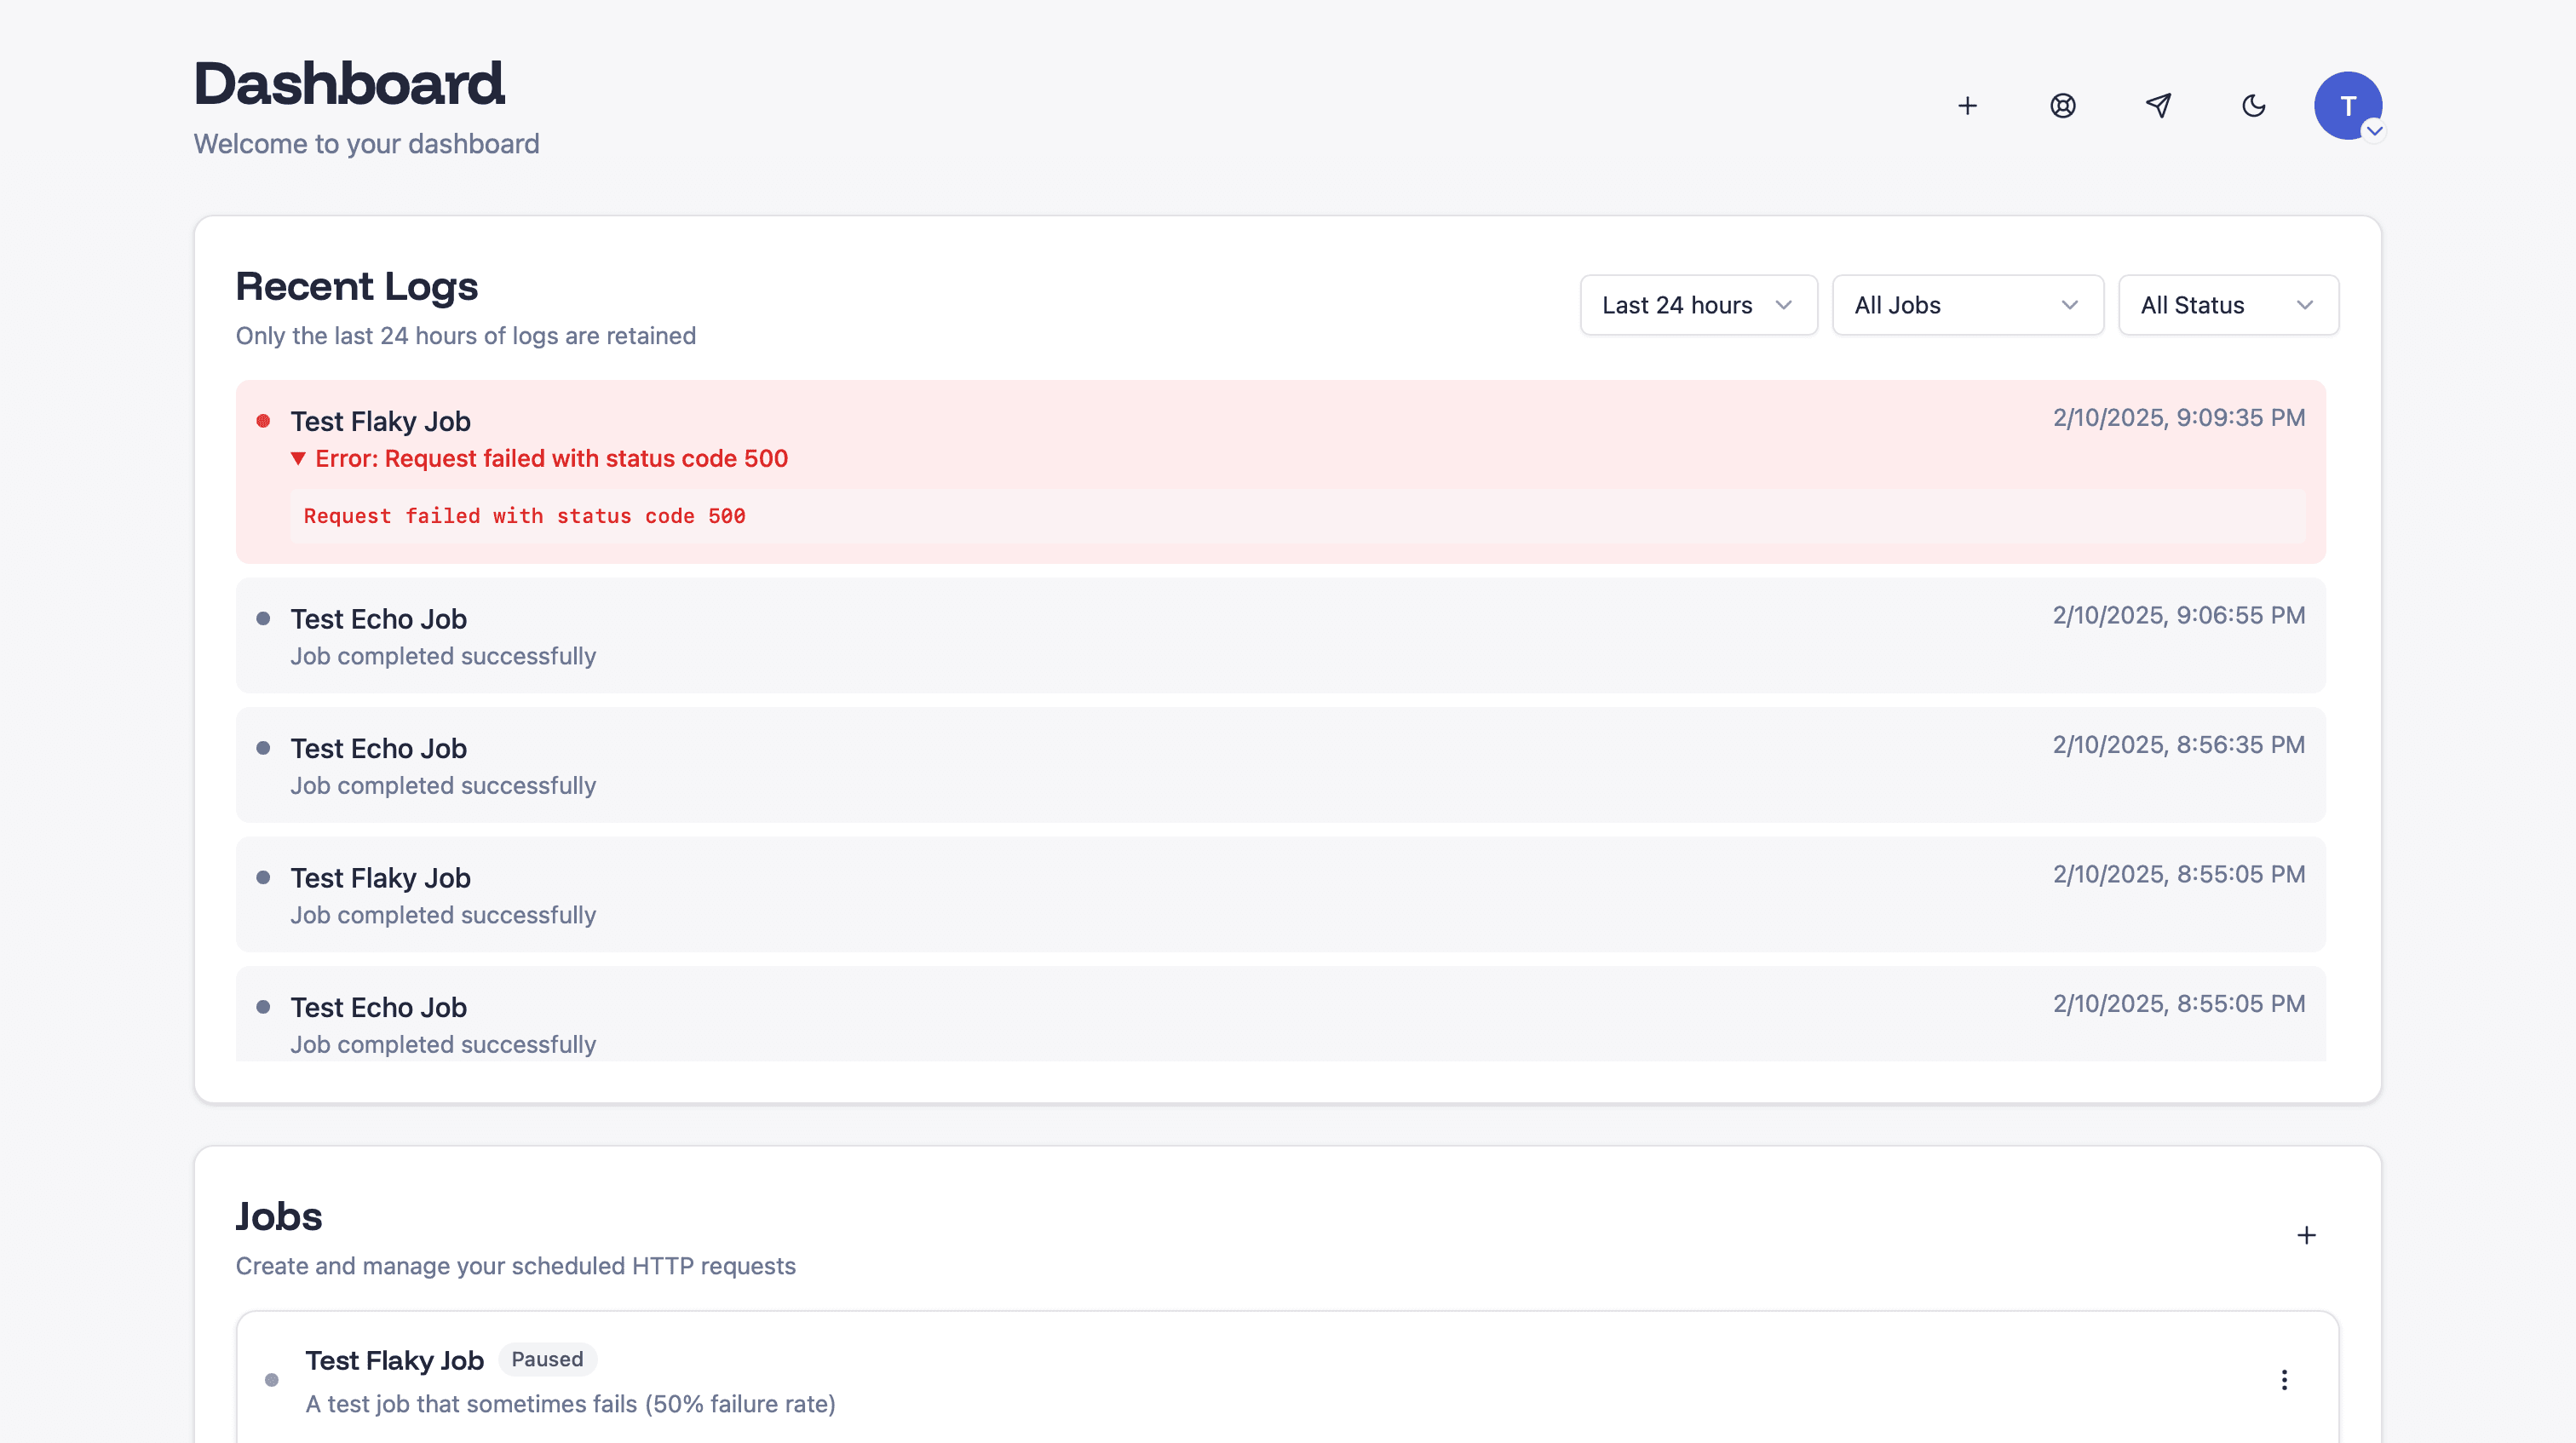Click the red status dot of the failed log
The image size is (2576, 1443).
coord(263,421)
